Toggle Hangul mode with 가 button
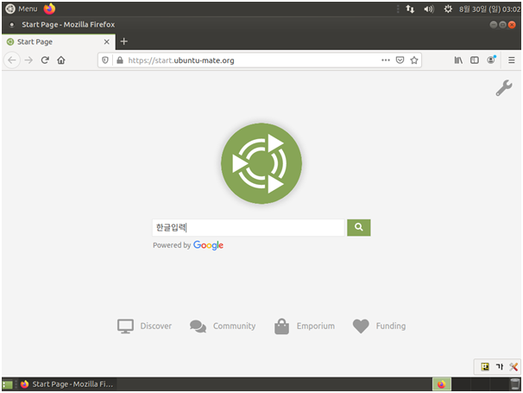 [500, 367]
